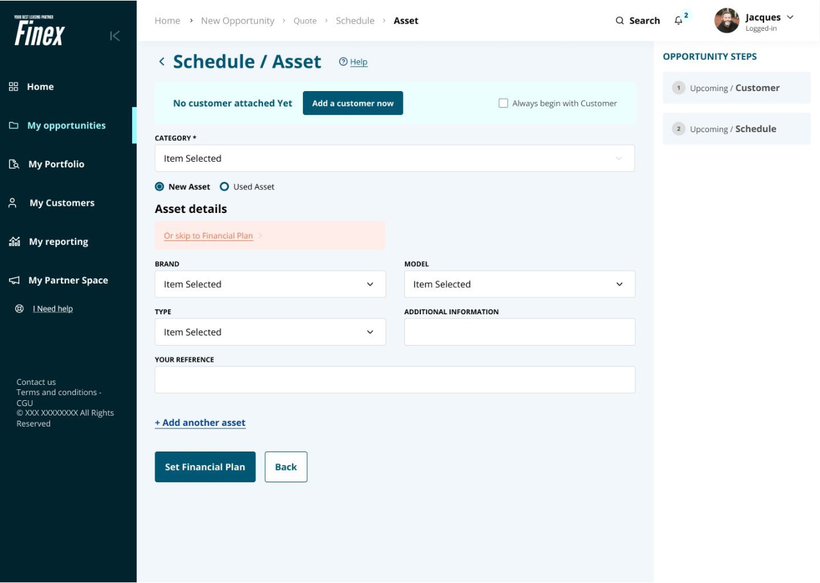Open the Brand dropdown
Screen dimensions: 820x583
click(x=270, y=284)
